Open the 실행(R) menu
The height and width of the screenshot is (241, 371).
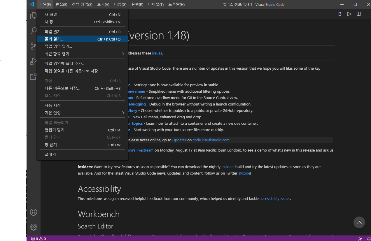click(137, 4)
